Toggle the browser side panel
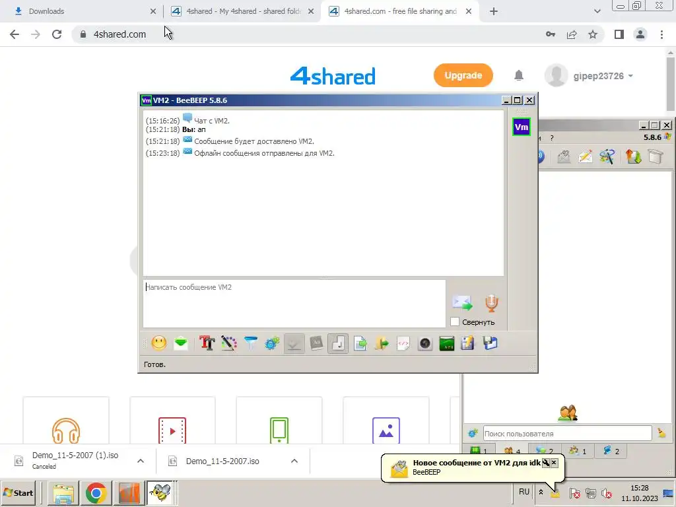The image size is (676, 507). pos(619,34)
